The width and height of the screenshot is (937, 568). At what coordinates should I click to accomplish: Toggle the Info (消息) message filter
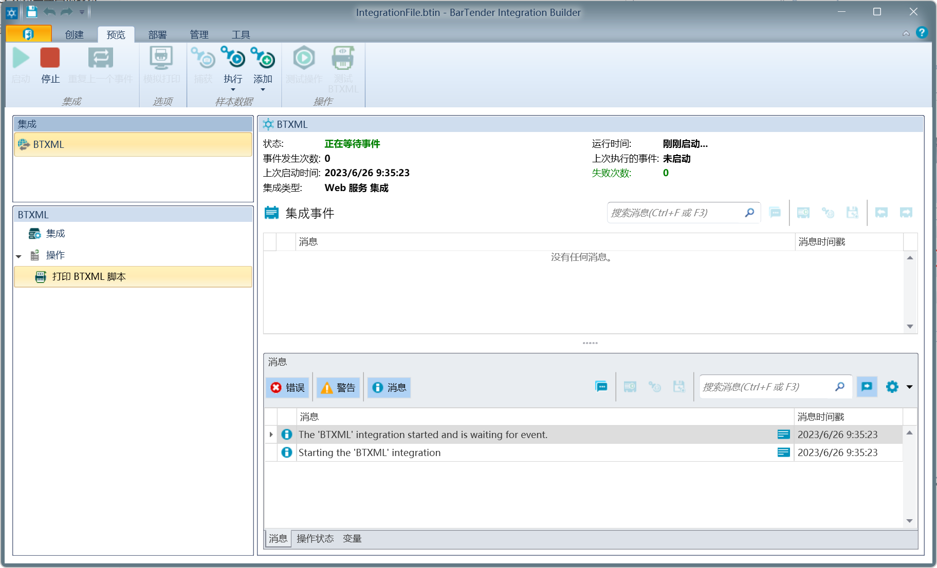click(389, 387)
